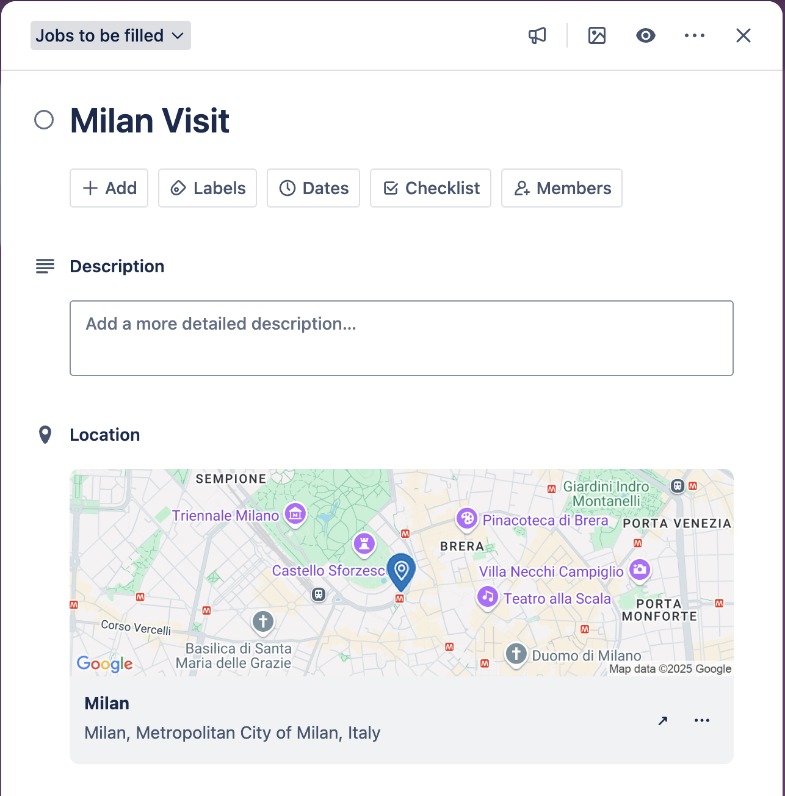
Task: Open the card actions ellipsis menu
Action: click(695, 35)
